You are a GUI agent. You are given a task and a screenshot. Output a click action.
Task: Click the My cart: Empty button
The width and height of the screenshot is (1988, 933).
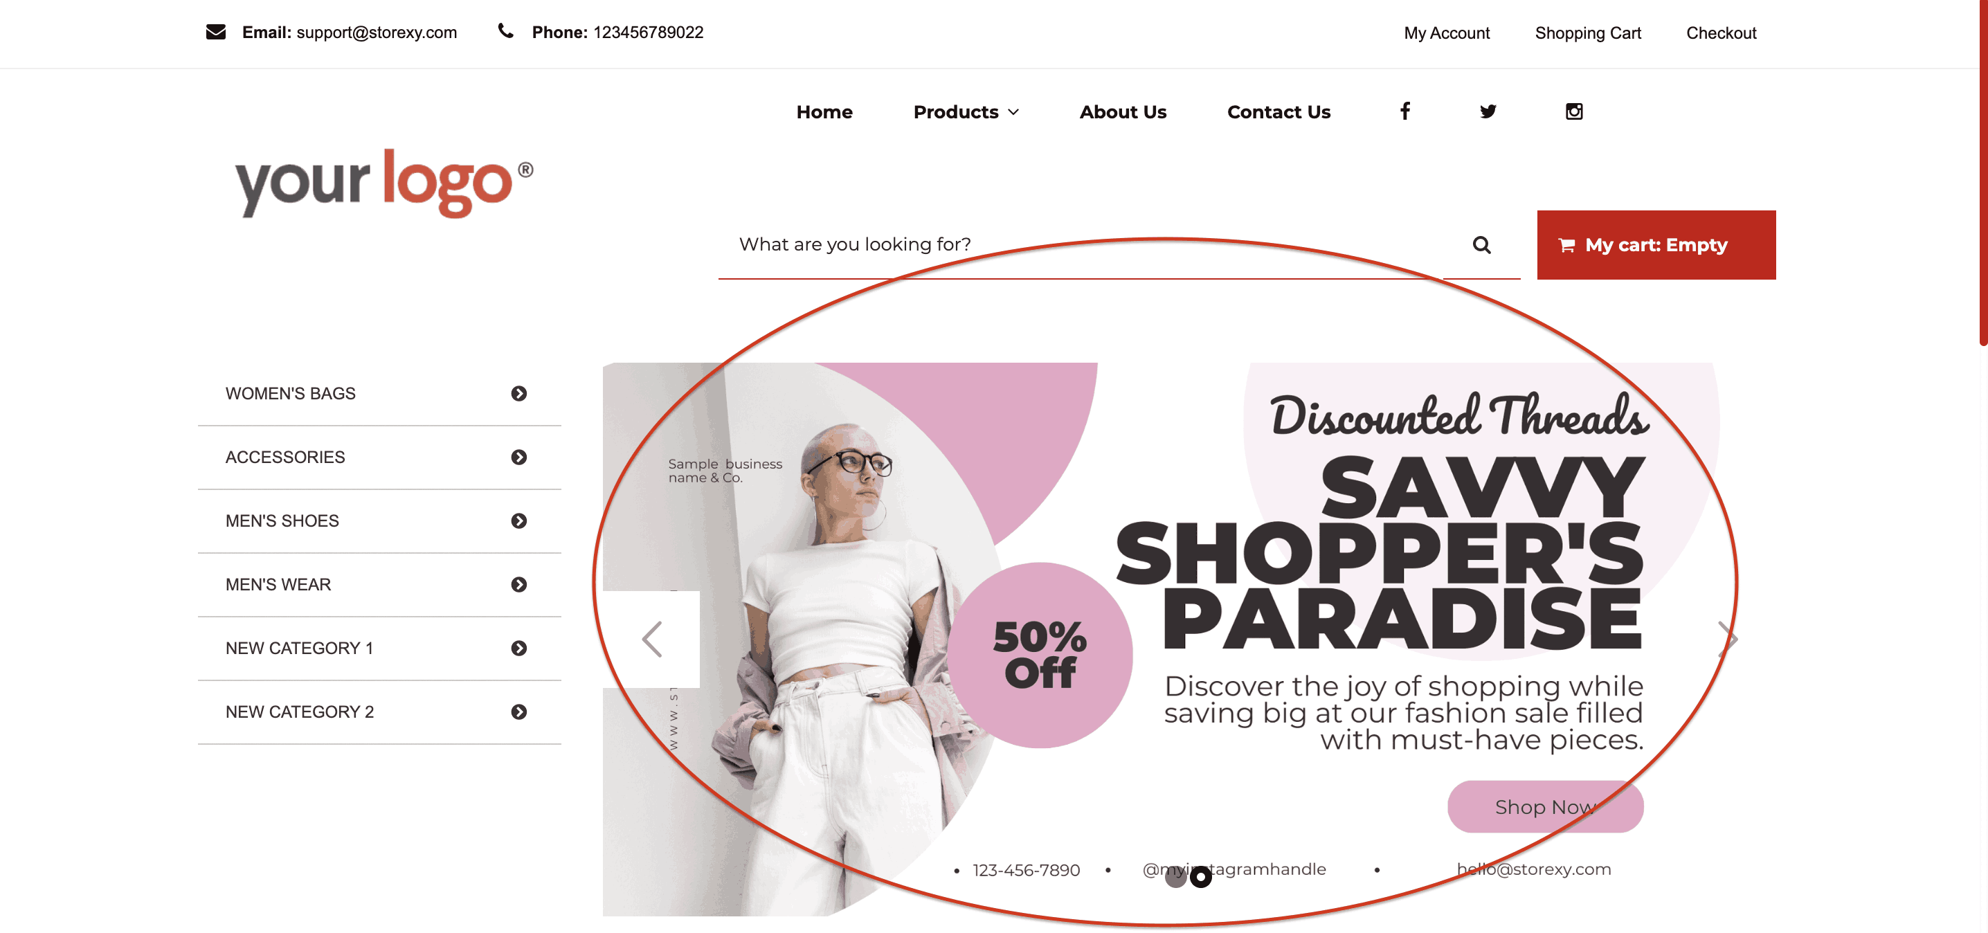pyautogui.click(x=1655, y=244)
